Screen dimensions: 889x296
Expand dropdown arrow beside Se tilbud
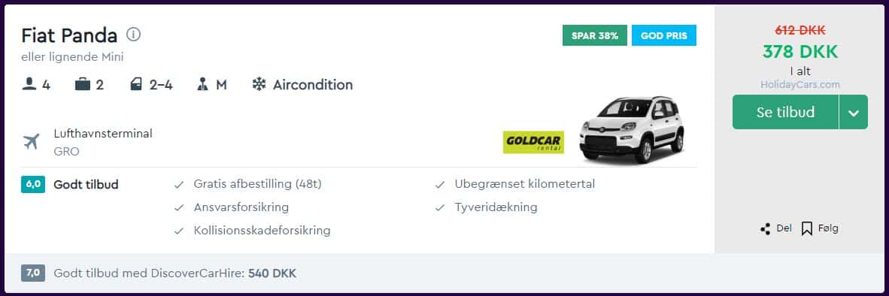(854, 112)
